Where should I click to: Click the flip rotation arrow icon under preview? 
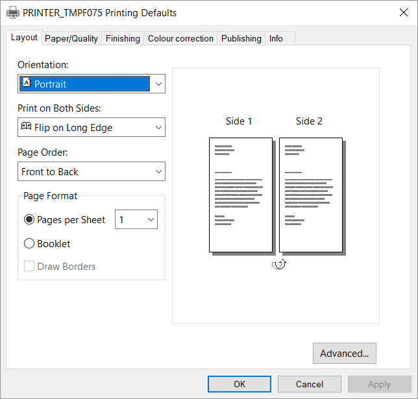pos(280,263)
